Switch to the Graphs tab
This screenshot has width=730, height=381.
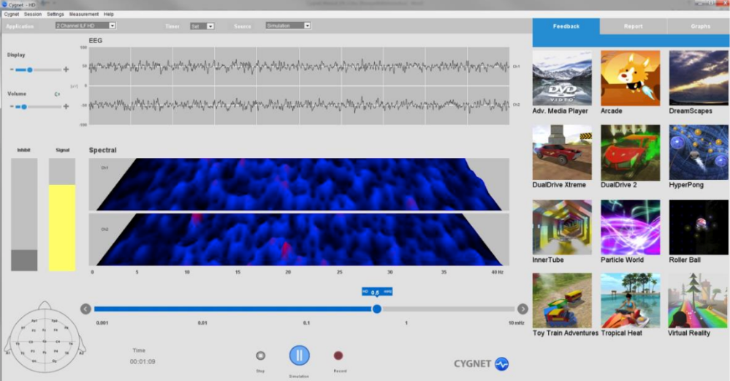700,26
